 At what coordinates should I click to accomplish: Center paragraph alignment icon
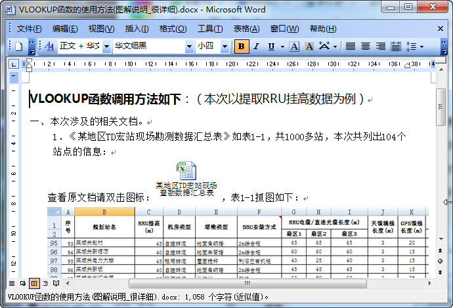tap(366, 47)
